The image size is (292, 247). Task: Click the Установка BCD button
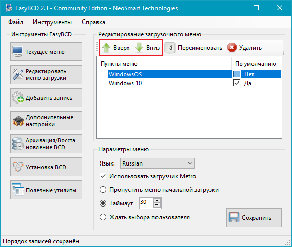[x=46, y=167]
